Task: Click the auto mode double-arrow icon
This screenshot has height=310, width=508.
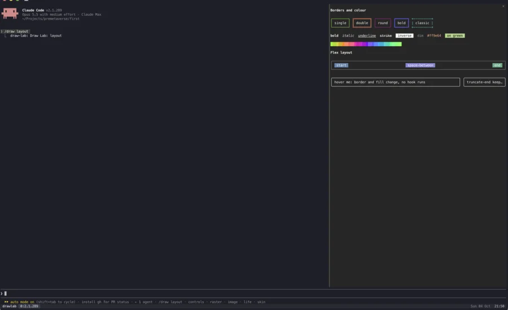Action: click(6, 302)
